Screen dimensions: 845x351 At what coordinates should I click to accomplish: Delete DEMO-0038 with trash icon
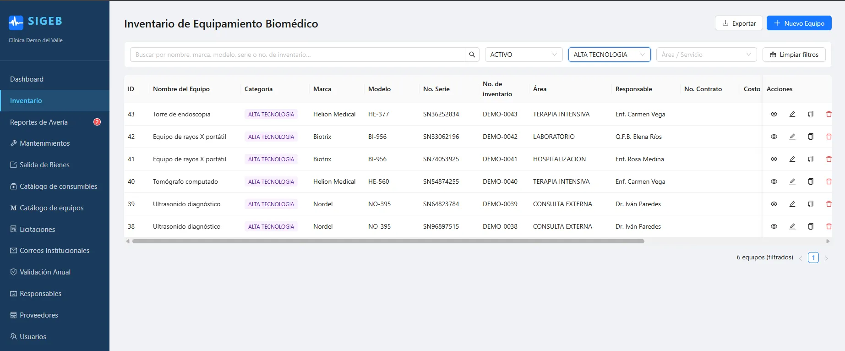pos(829,226)
